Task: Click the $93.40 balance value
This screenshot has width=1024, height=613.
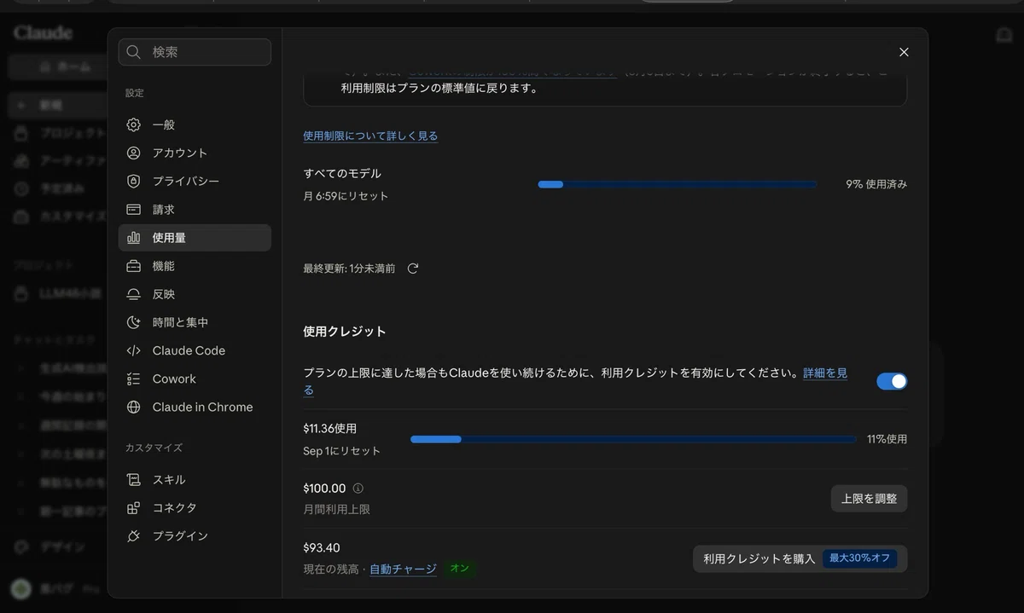Action: click(322, 547)
